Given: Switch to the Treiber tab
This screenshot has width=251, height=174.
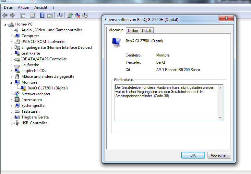Looking at the screenshot, I should click(133, 31).
